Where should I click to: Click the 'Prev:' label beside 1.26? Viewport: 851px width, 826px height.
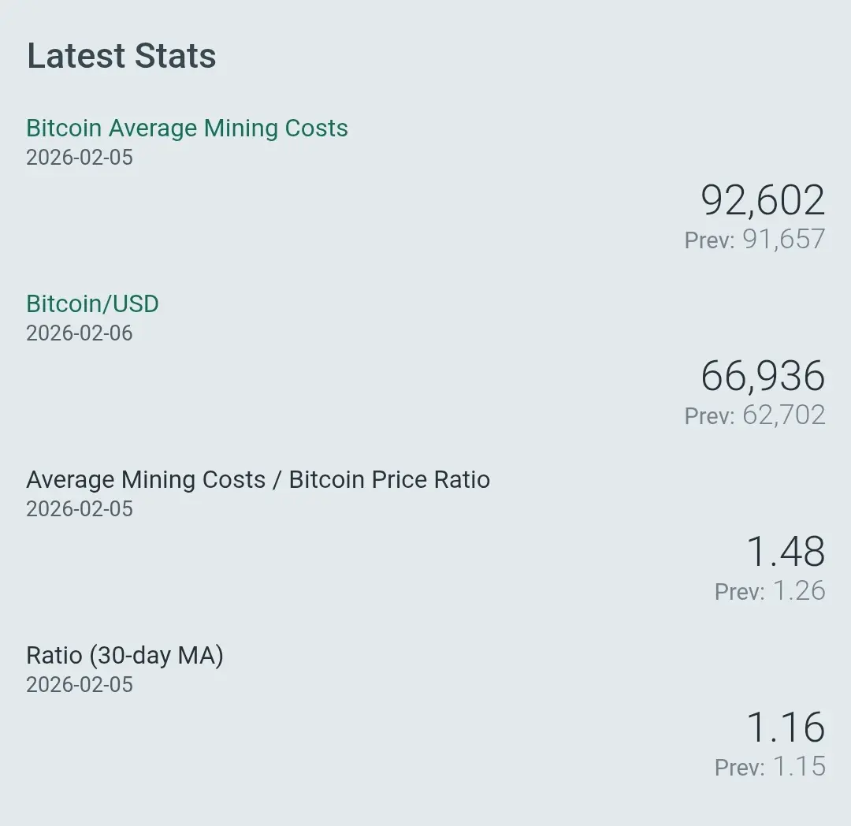pyautogui.click(x=739, y=592)
